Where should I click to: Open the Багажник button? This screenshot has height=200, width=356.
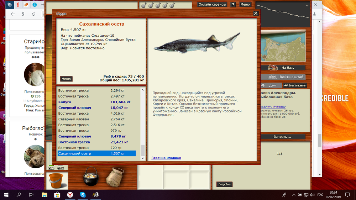295,85
